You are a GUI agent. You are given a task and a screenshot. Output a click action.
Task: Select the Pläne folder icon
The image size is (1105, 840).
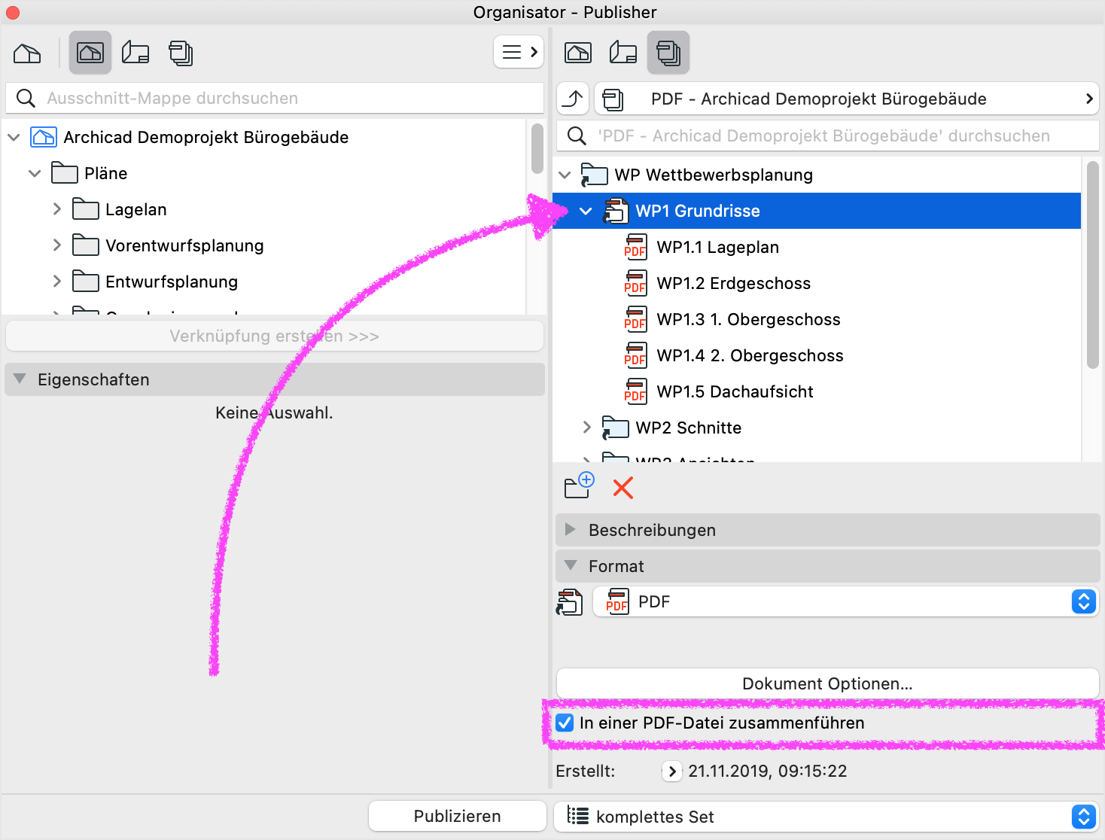tap(65, 173)
